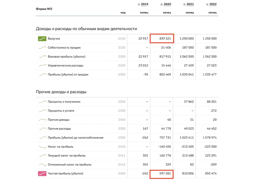Select the Прочие расходы row
Viewport: 267px width, 184px height.
click(59, 129)
